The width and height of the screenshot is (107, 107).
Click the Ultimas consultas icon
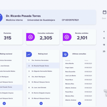click(65, 54)
